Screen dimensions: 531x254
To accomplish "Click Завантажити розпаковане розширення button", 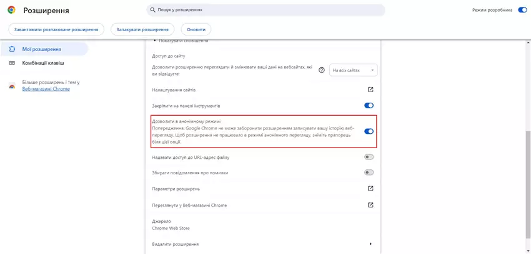I will (56, 30).
